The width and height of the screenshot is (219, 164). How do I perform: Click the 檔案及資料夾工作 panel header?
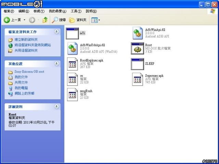[33, 32]
